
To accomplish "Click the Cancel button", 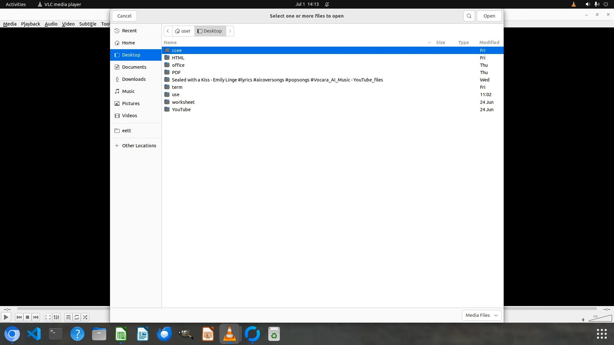I will (x=124, y=16).
